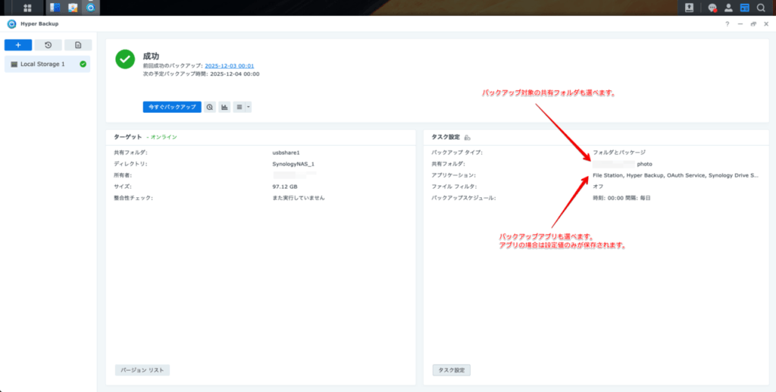Select the Local Storage 1 task

click(x=48, y=64)
